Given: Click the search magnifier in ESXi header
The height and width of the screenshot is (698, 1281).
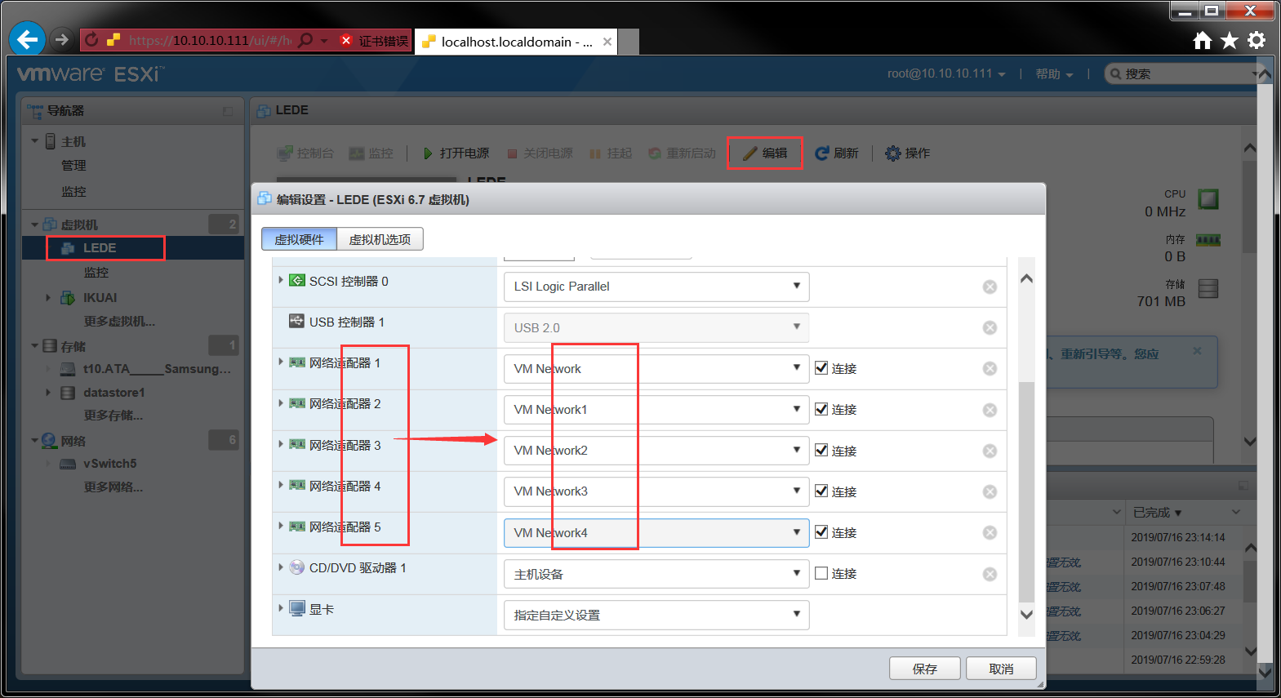Looking at the screenshot, I should pyautogui.click(x=1115, y=74).
